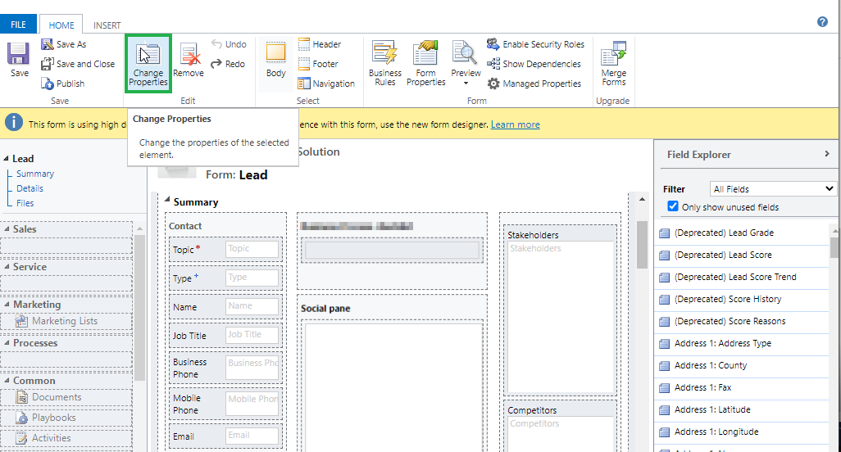Open the Help question mark icon
The height and width of the screenshot is (452, 841).
click(822, 22)
